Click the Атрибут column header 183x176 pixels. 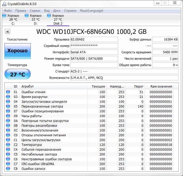click(x=53, y=87)
